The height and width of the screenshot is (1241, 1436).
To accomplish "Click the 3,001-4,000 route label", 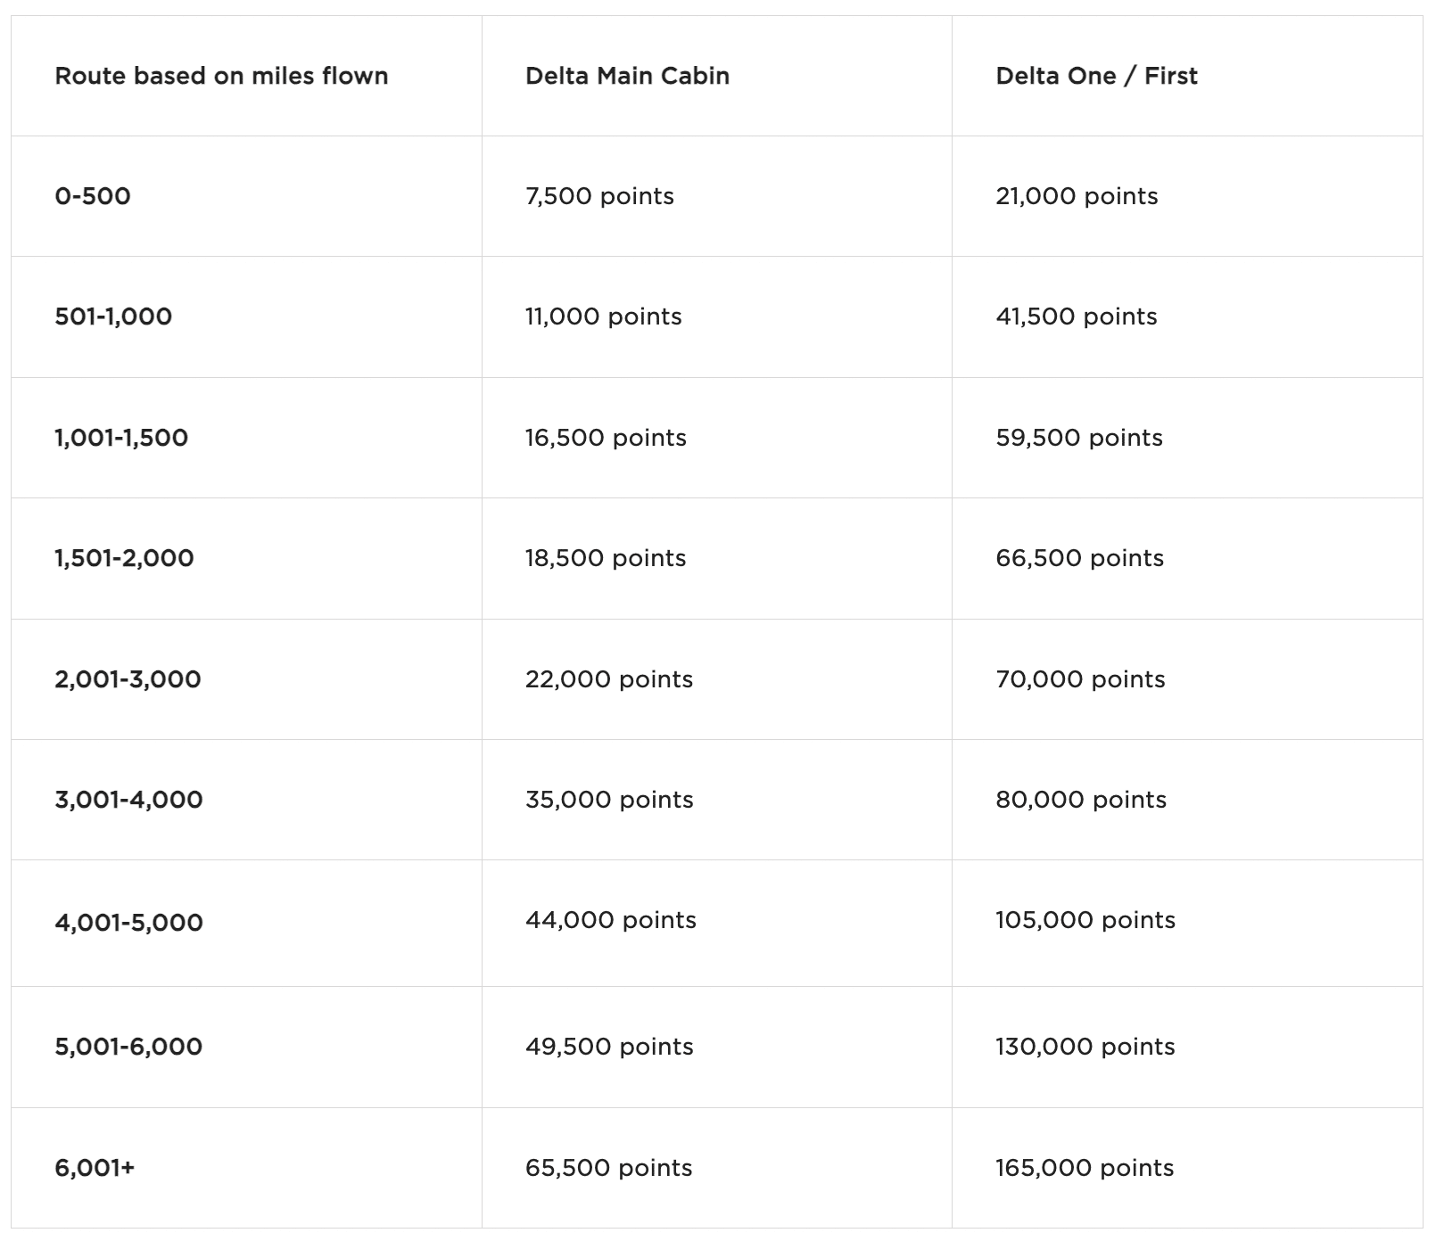I will click(x=128, y=800).
